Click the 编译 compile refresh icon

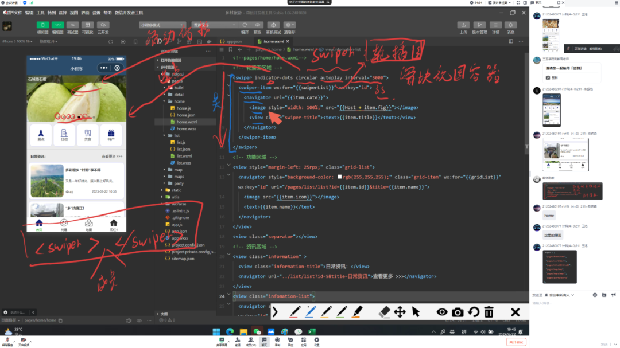tap(245, 25)
